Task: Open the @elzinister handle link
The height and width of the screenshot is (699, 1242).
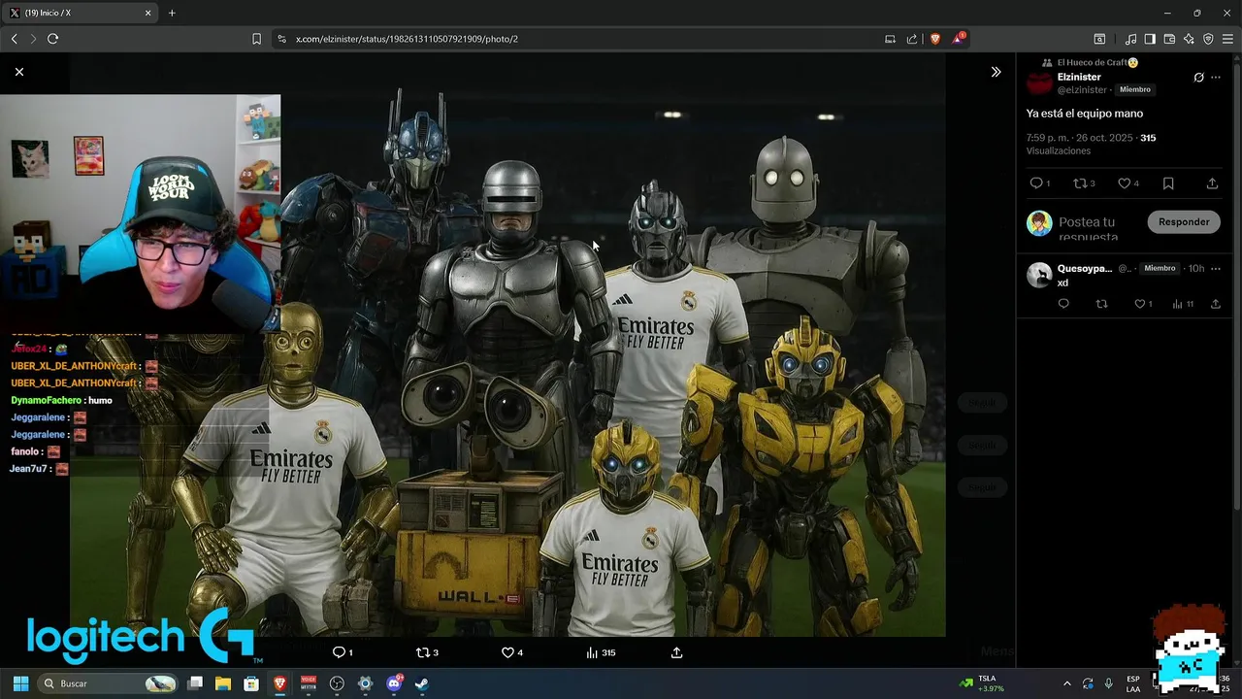Action: tap(1082, 89)
